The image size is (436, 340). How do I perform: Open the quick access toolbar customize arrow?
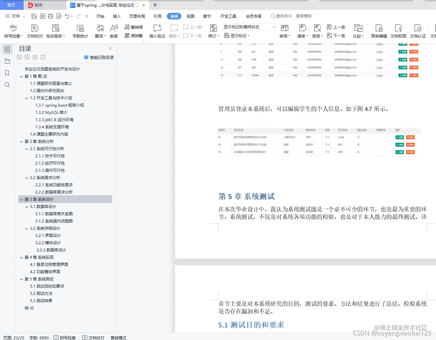(87, 16)
